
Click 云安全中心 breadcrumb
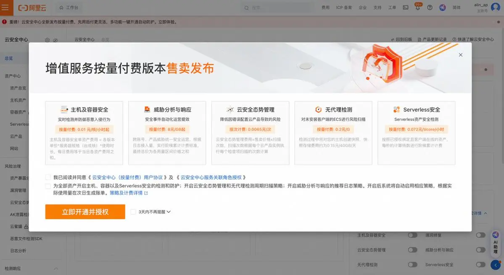(84, 39)
